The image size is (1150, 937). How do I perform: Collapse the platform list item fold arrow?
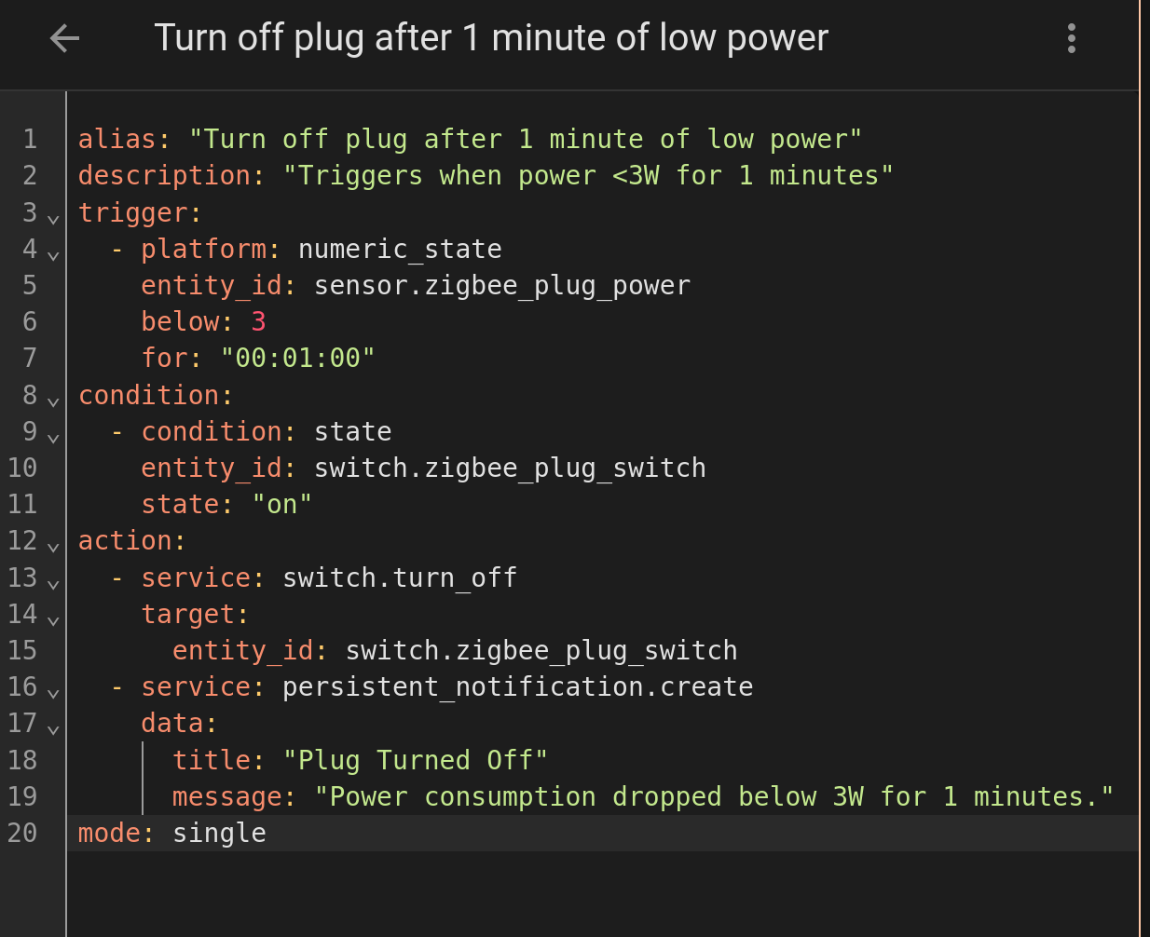click(x=53, y=254)
